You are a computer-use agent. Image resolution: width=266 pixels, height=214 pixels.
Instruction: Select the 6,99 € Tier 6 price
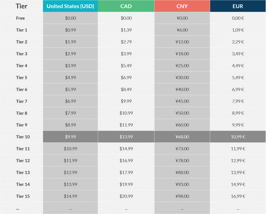tap(238, 89)
